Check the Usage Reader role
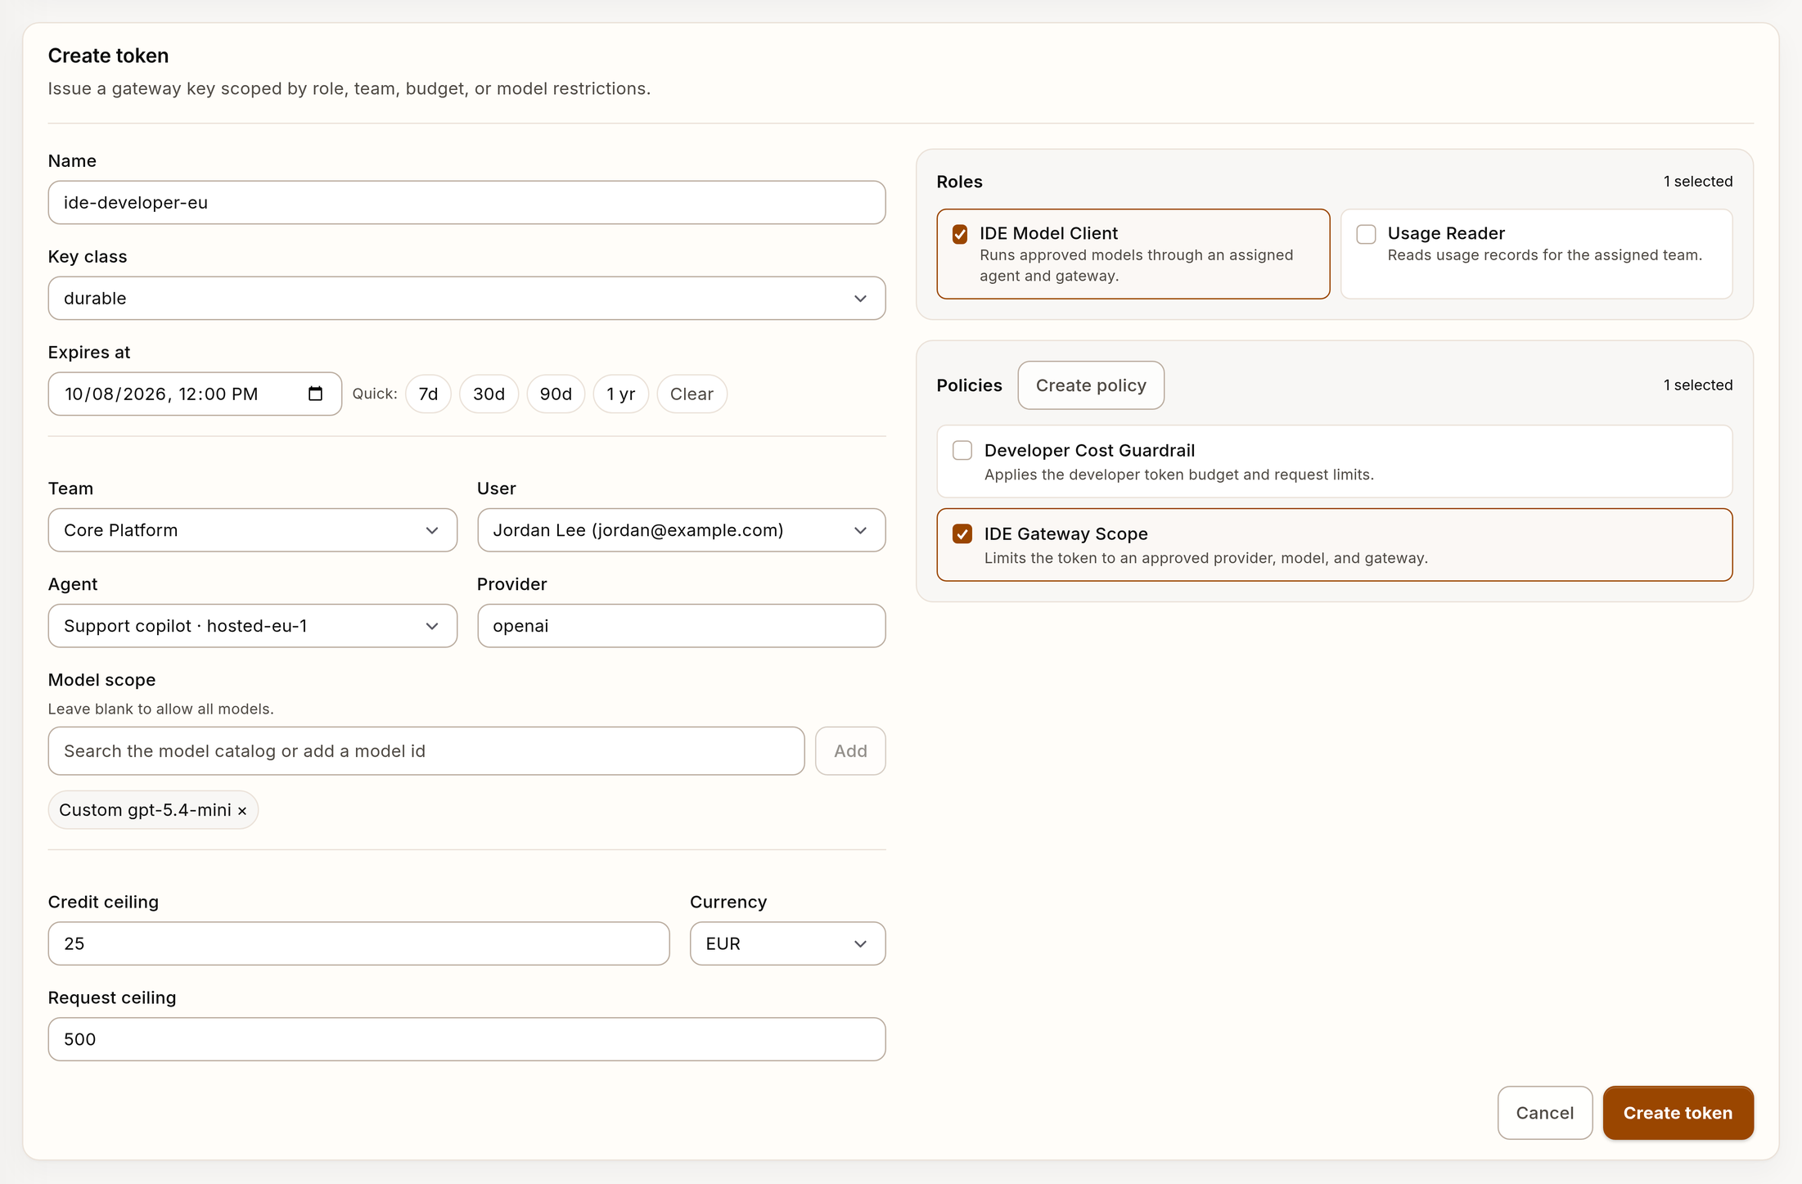This screenshot has width=1802, height=1184. click(1366, 234)
